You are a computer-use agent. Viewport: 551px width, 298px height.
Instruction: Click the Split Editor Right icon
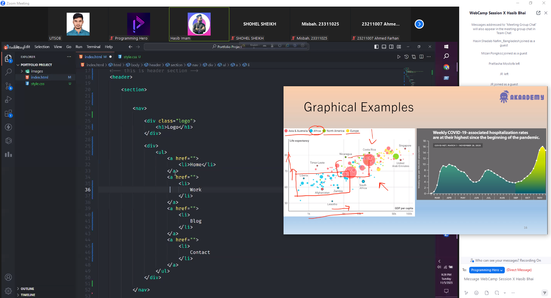pyautogui.click(x=421, y=57)
